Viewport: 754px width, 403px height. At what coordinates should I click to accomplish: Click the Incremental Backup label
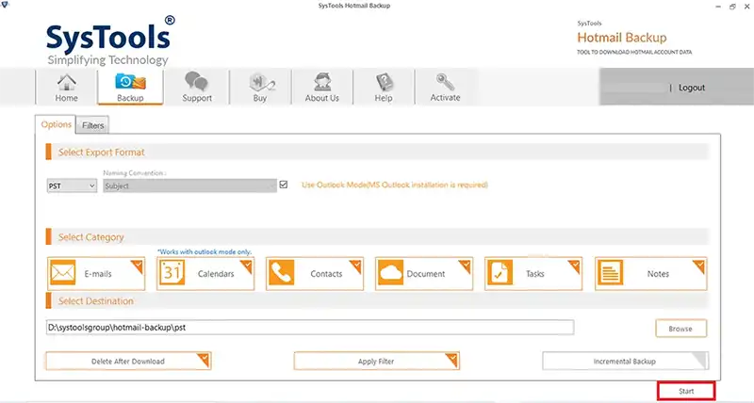tap(624, 362)
